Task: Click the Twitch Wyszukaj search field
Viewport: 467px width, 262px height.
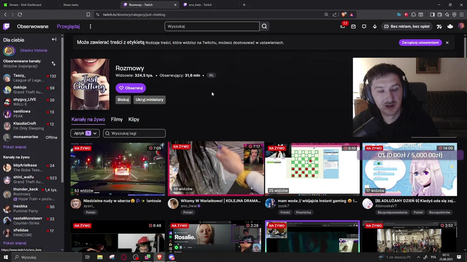Action: [x=212, y=26]
